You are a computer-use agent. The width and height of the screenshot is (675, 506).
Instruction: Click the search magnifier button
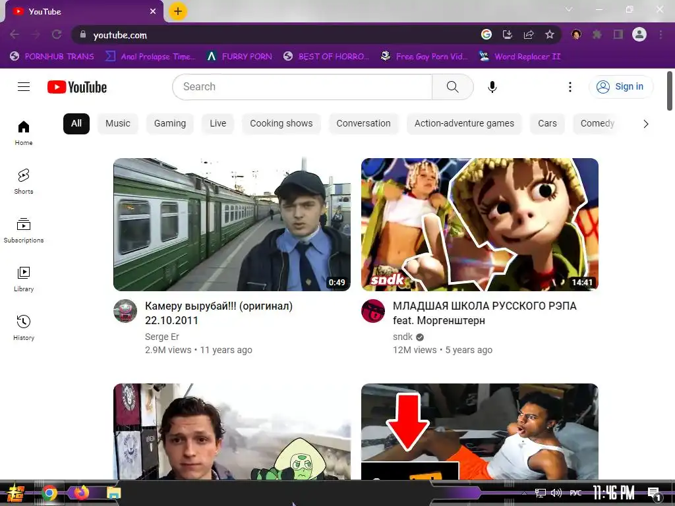tap(452, 87)
